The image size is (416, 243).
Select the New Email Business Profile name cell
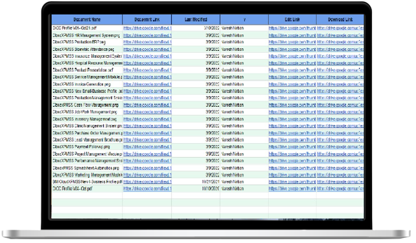pos(87,91)
